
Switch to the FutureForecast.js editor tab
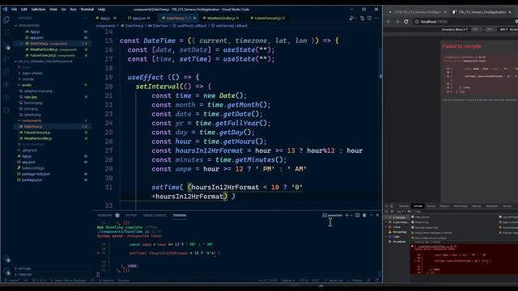point(268,18)
